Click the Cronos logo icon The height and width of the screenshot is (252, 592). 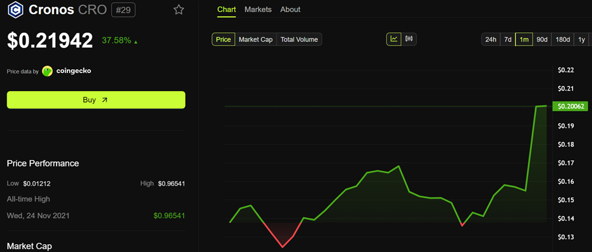coord(15,10)
